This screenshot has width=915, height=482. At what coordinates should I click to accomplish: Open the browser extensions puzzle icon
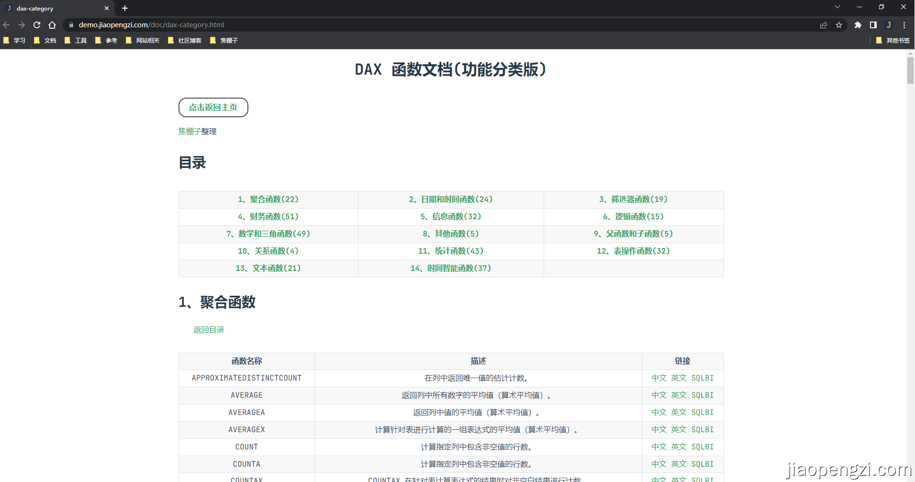click(x=858, y=25)
